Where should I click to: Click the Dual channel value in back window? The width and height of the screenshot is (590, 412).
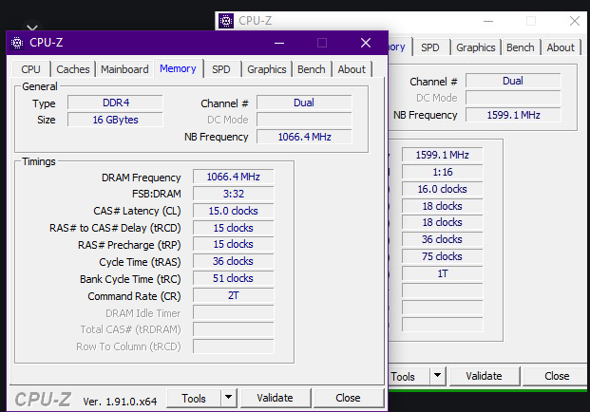pyautogui.click(x=513, y=82)
